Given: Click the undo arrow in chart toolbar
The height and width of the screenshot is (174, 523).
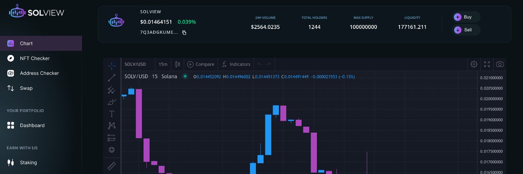Looking at the screenshot, I should [x=259, y=64].
